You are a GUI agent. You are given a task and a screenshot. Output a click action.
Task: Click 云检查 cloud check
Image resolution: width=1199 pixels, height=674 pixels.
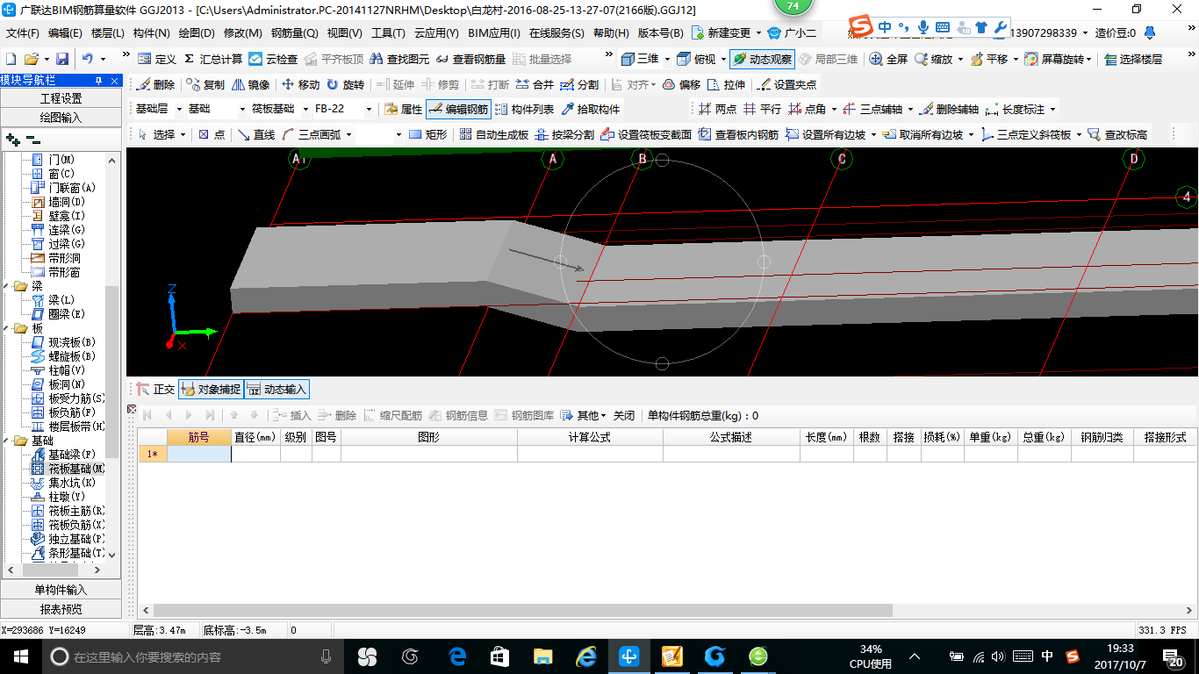click(x=273, y=59)
